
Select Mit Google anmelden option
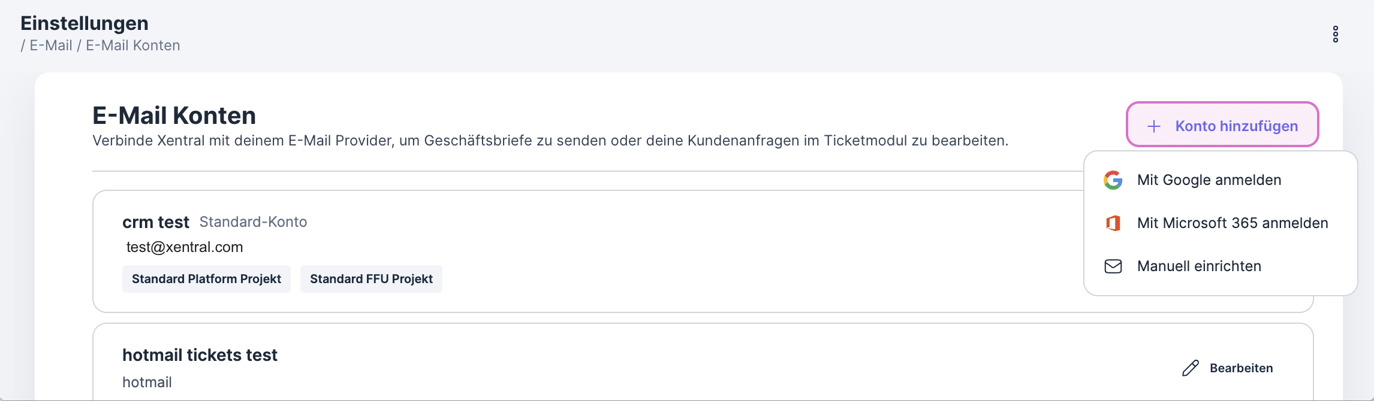pyautogui.click(x=1209, y=180)
